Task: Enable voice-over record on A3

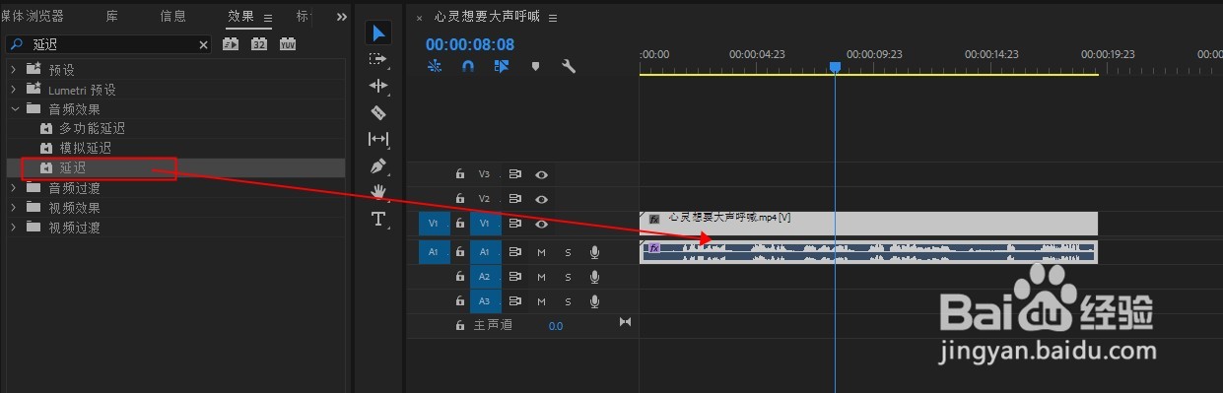Action: point(594,301)
